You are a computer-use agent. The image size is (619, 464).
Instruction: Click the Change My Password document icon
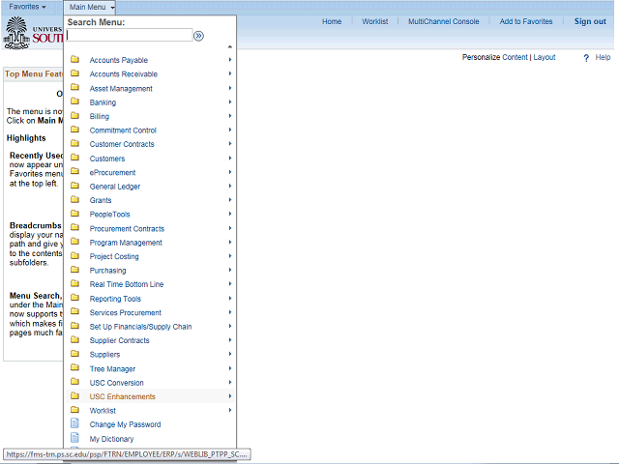[74, 423]
